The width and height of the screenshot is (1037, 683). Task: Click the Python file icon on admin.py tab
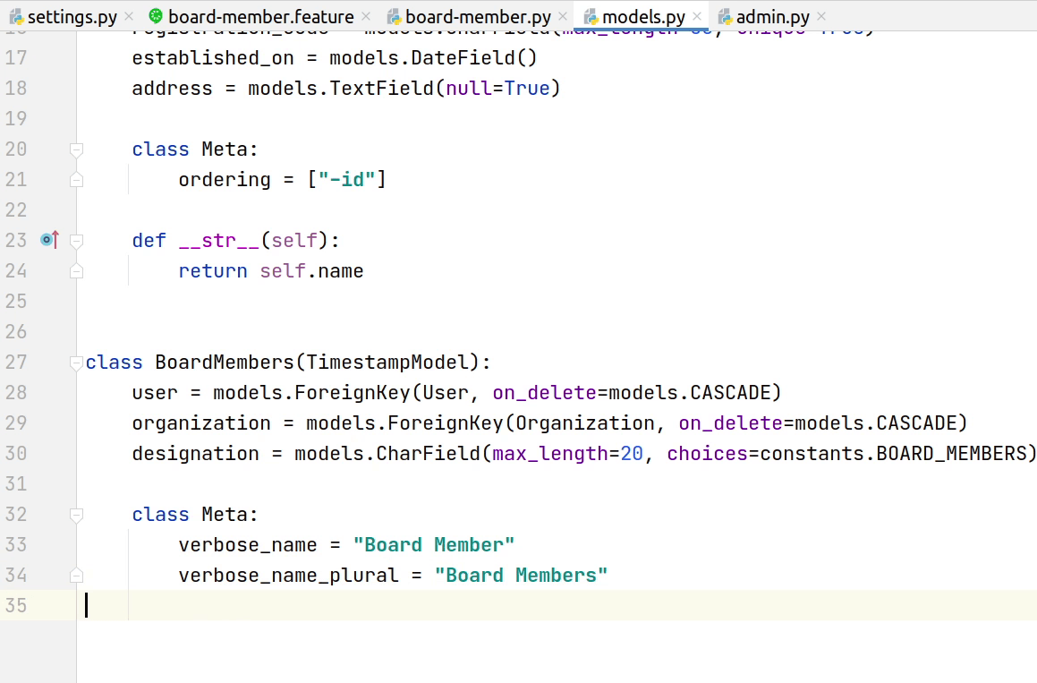[x=725, y=16]
